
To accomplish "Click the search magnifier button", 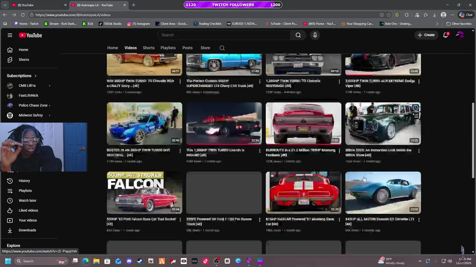I will [298, 35].
